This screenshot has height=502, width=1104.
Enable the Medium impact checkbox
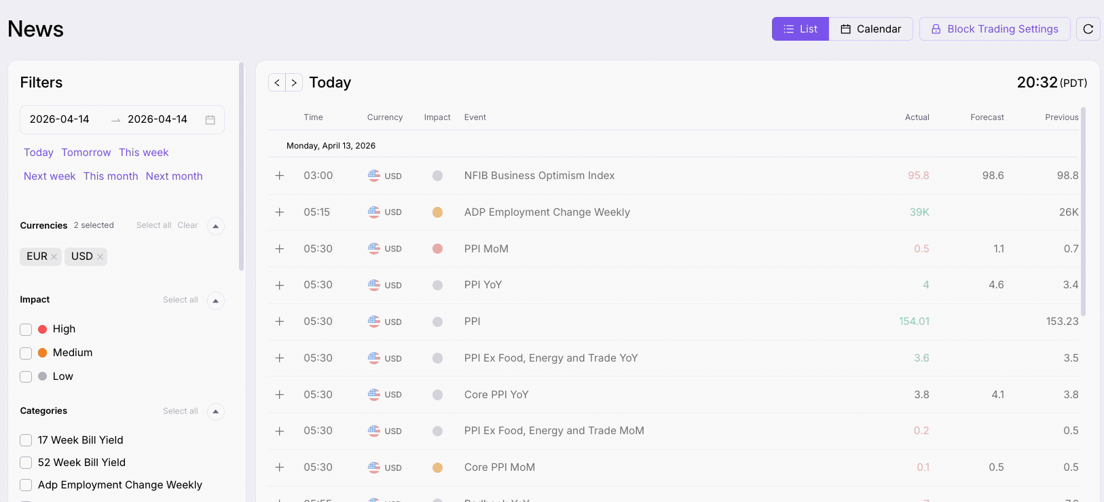click(x=26, y=353)
